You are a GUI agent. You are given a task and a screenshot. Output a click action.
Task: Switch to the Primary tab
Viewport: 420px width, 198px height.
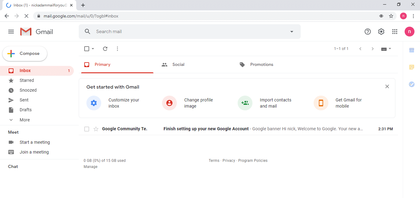(x=117, y=65)
